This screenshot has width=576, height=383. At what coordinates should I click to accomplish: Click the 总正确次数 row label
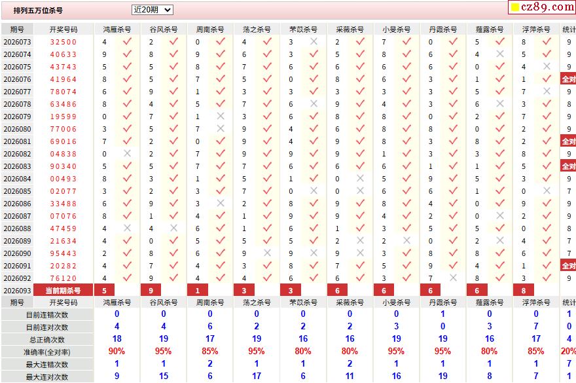coord(47,340)
